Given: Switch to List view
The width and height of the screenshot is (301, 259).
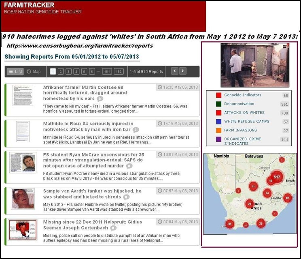Looking at the screenshot, I should (x=15, y=72).
